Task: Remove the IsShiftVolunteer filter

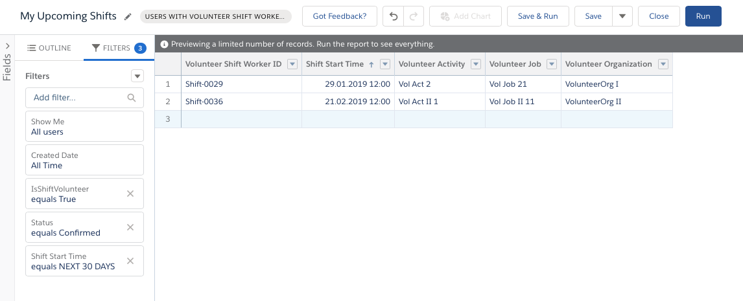Action: pos(130,194)
